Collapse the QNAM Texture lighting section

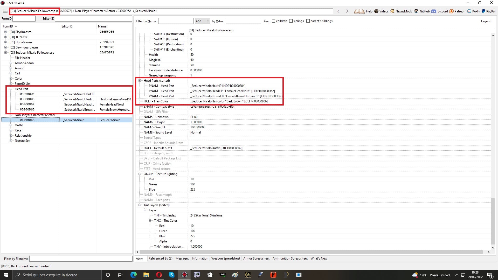click(x=140, y=174)
